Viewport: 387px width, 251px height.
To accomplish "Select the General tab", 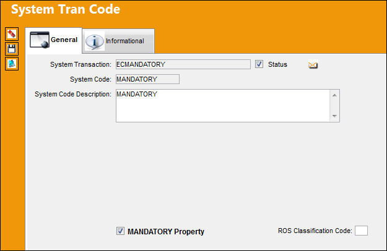I will [x=53, y=40].
